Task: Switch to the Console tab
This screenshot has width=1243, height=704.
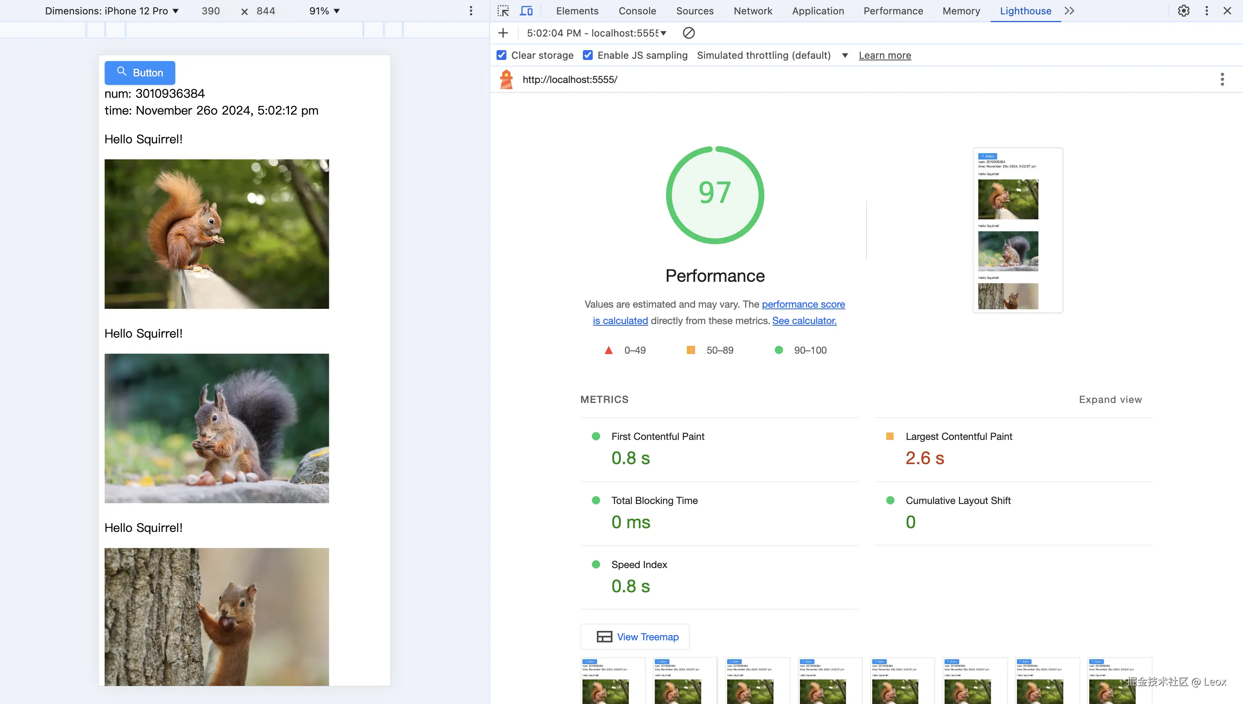Action: pyautogui.click(x=637, y=11)
